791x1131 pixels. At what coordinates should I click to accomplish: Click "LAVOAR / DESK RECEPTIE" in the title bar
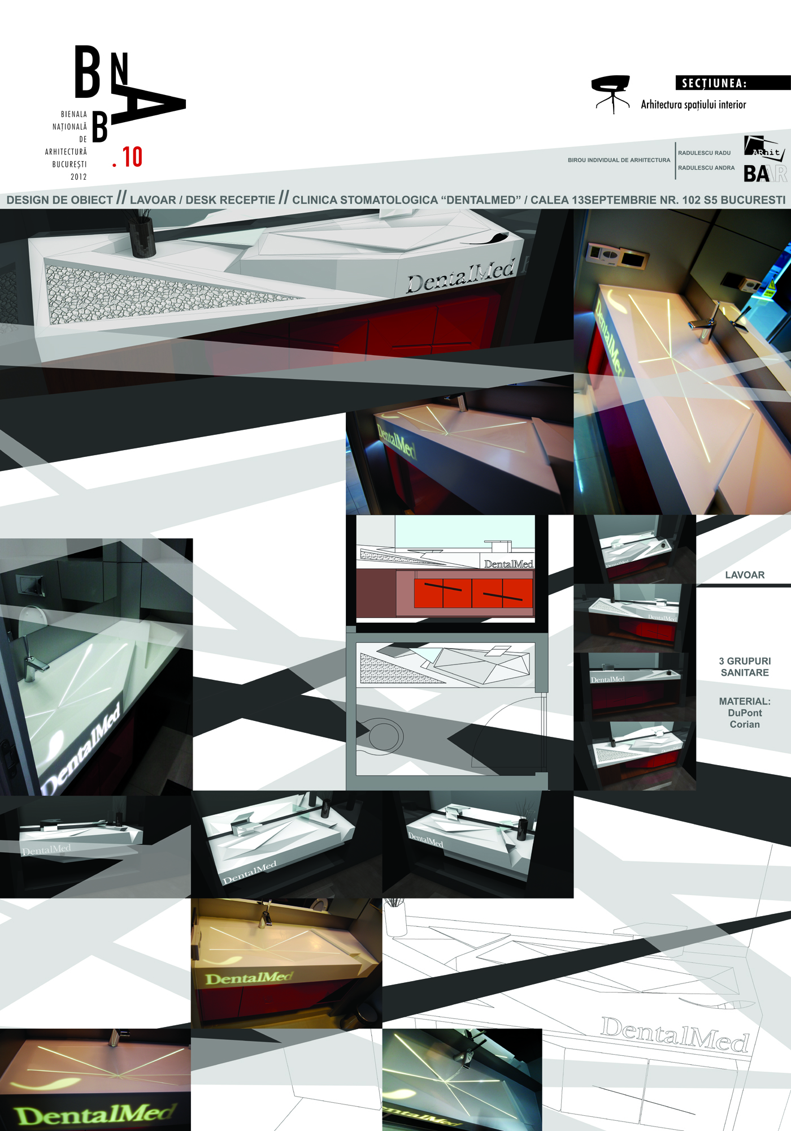(x=202, y=200)
